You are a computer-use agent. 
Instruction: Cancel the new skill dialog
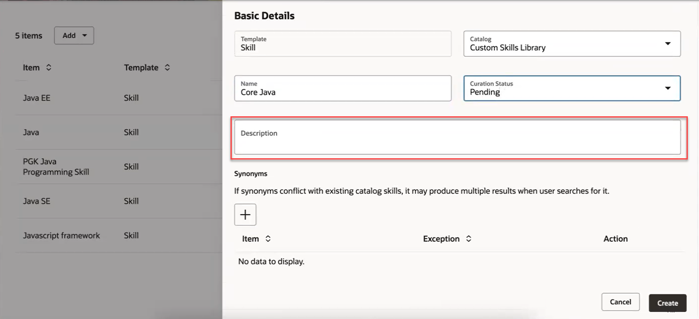point(621,302)
